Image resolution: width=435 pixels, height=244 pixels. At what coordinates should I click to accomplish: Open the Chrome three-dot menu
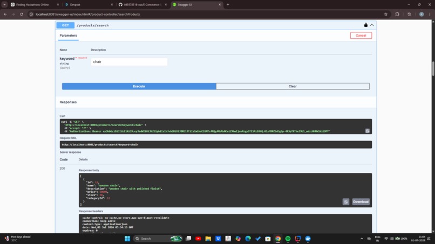tap(430, 14)
